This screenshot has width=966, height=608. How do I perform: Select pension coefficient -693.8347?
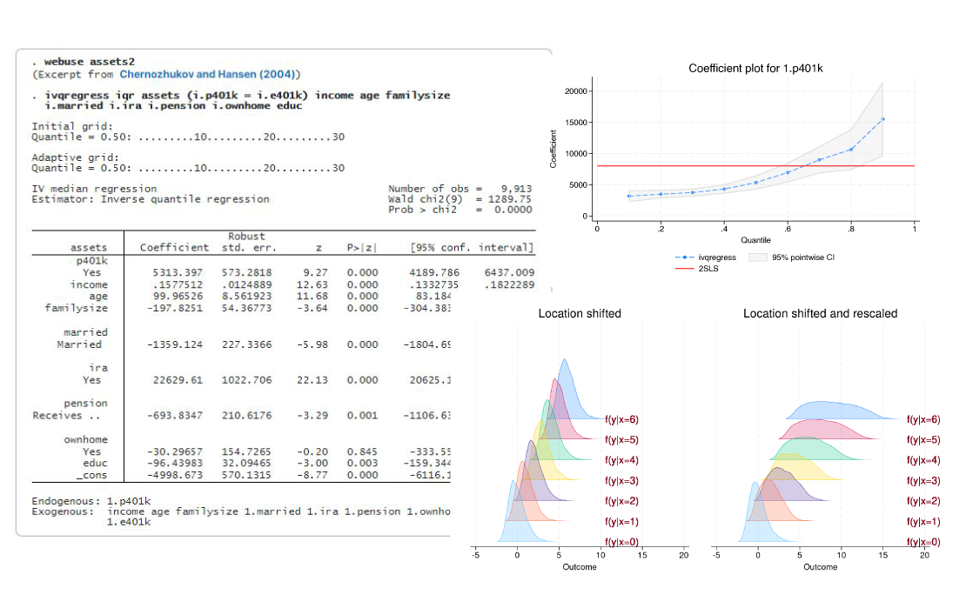(x=175, y=416)
